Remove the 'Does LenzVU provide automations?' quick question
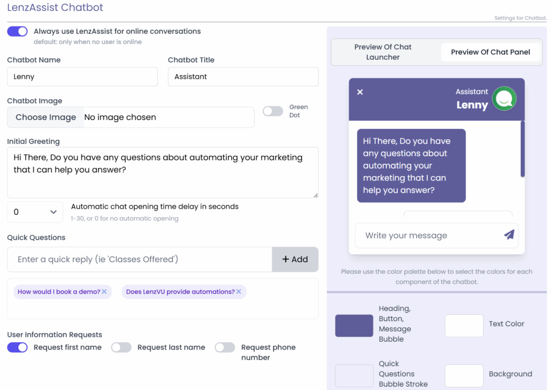 239,291
